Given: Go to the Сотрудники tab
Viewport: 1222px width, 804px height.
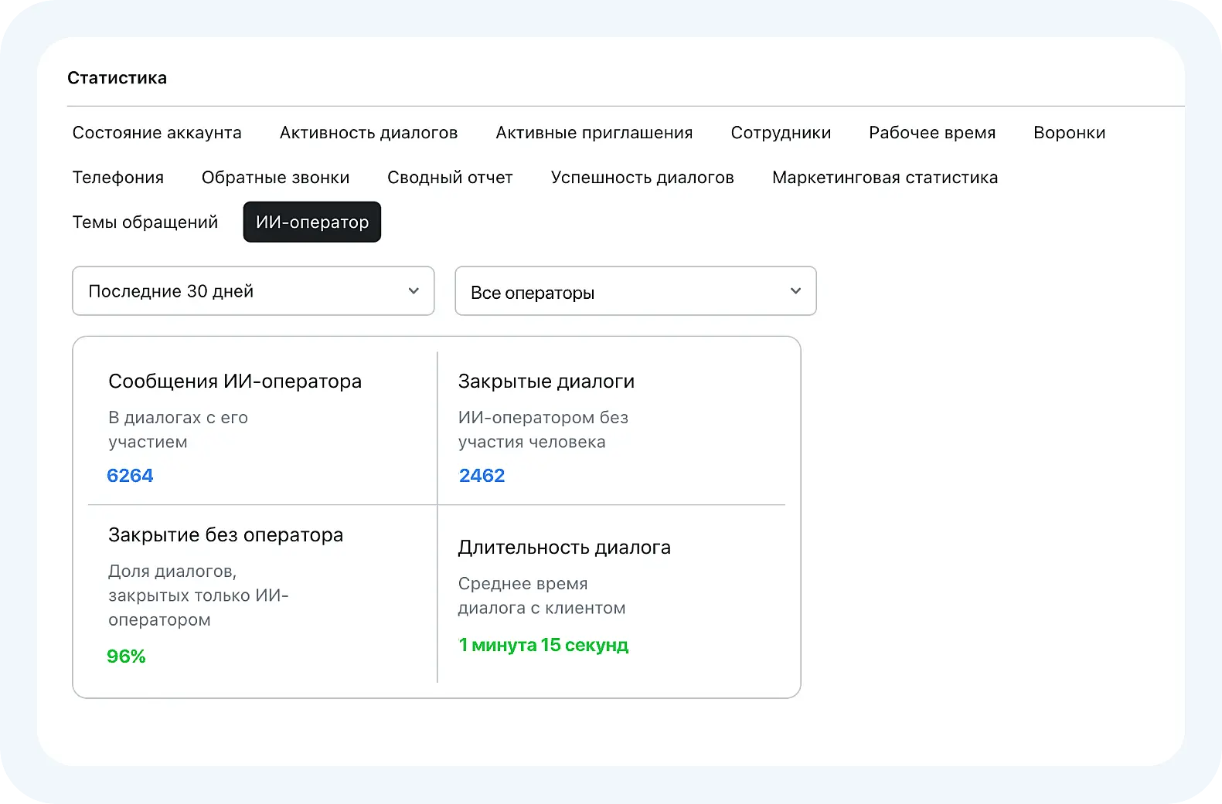Looking at the screenshot, I should [x=781, y=133].
